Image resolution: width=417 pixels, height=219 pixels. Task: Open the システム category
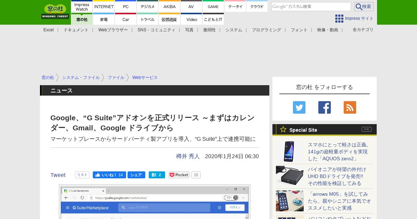[234, 30]
